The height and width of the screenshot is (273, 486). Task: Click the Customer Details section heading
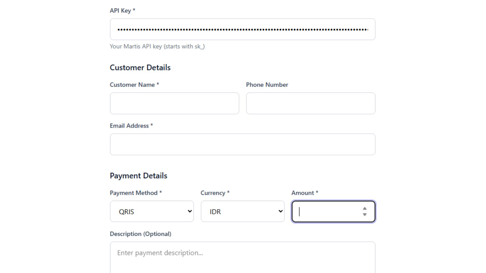coord(140,67)
